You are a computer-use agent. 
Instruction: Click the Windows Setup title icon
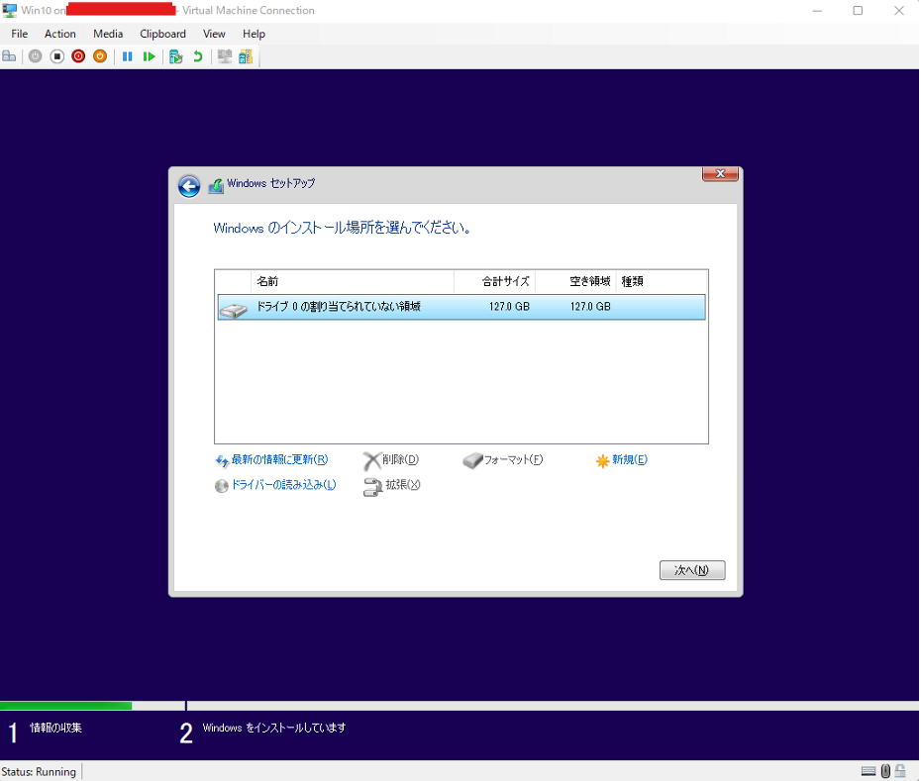pos(216,185)
